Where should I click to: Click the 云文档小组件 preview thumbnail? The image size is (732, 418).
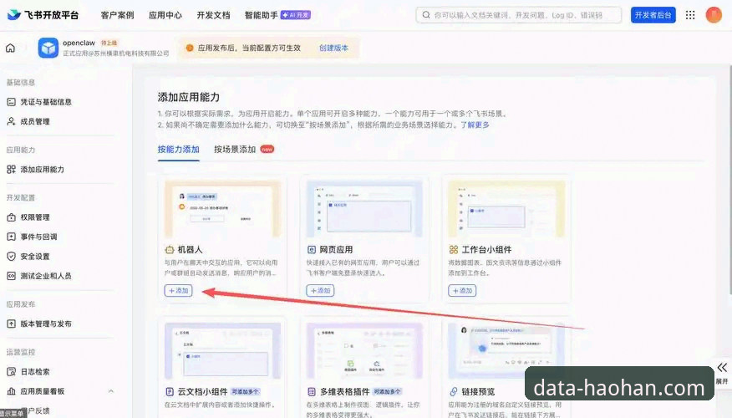(x=222, y=351)
